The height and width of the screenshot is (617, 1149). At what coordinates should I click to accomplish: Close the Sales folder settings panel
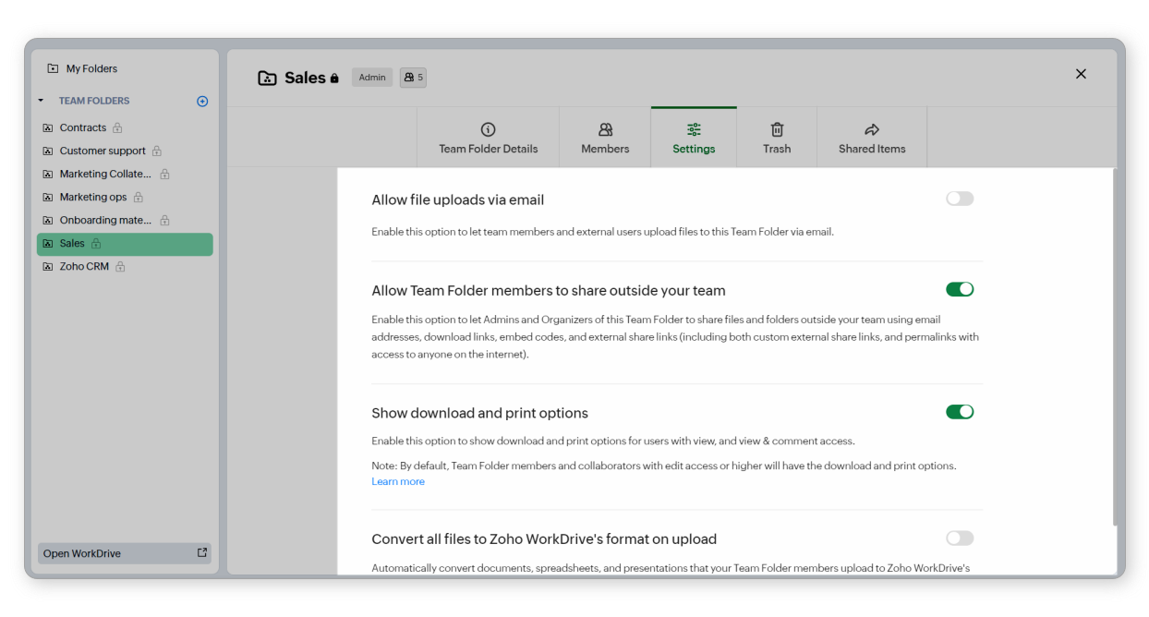(1081, 74)
